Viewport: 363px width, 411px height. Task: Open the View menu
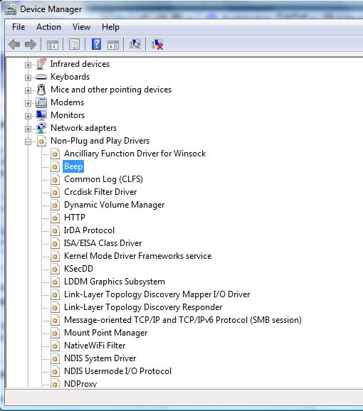(x=81, y=27)
